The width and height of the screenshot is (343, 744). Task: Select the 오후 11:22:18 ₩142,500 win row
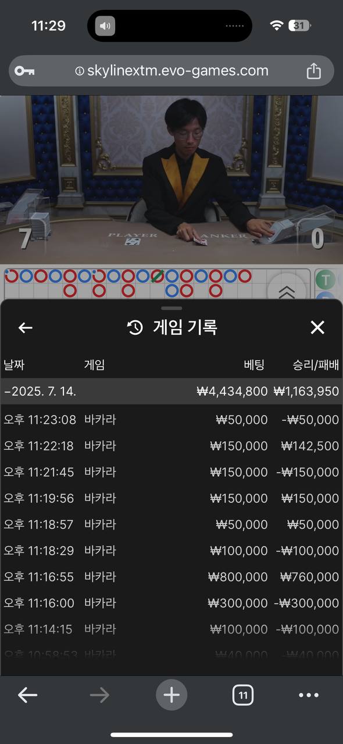tap(172, 446)
